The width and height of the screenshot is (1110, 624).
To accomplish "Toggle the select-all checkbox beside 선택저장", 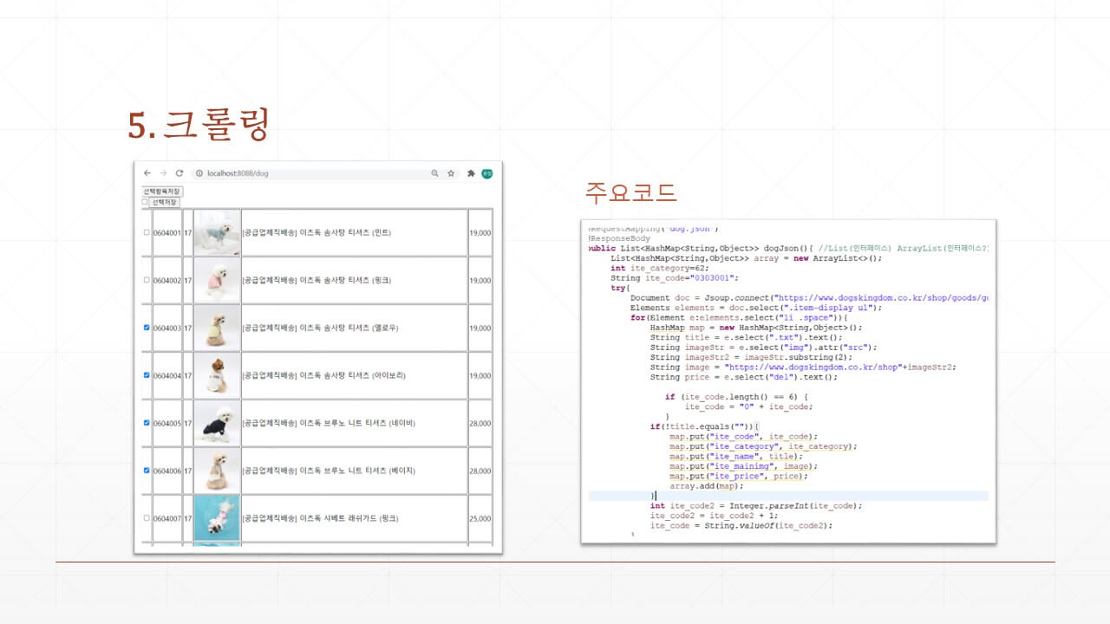I will pyautogui.click(x=145, y=202).
